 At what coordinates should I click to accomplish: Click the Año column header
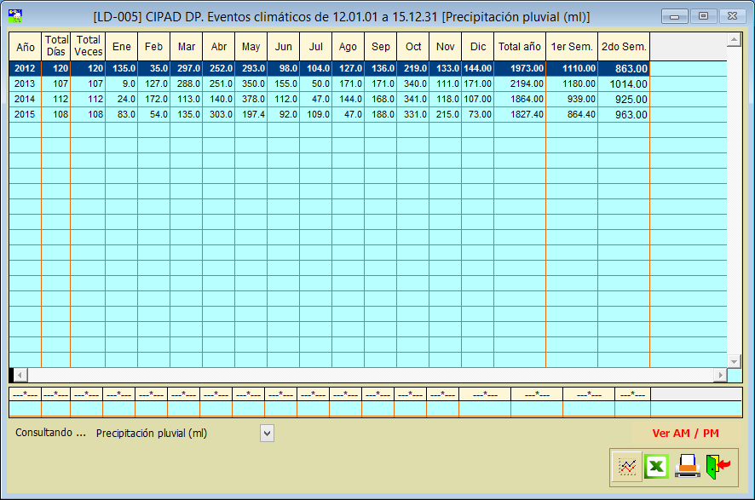pyautogui.click(x=26, y=47)
